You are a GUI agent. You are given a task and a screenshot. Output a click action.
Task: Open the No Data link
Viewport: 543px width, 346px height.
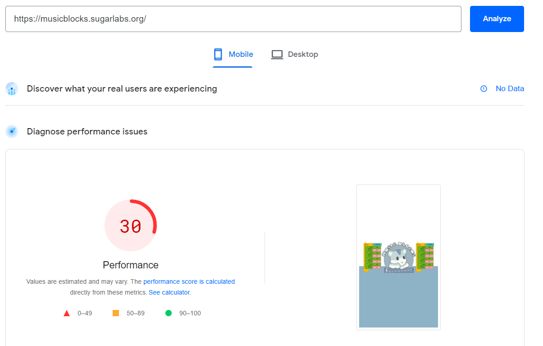point(510,88)
